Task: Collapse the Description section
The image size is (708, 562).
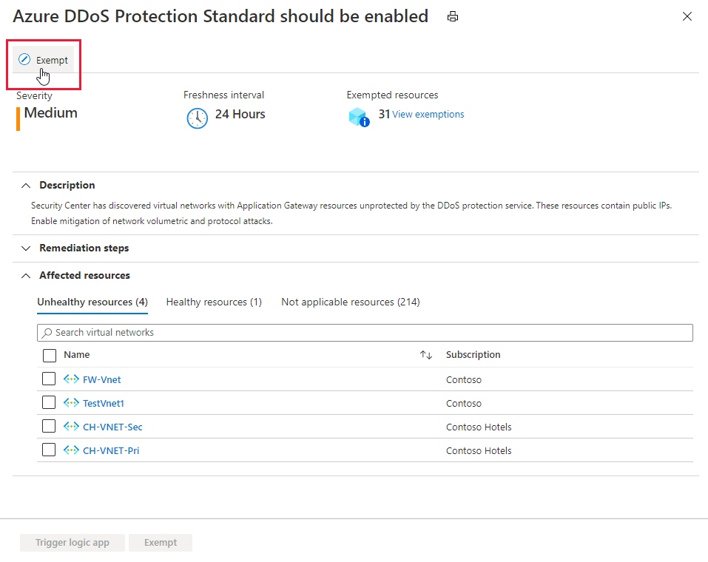Action: click(27, 185)
